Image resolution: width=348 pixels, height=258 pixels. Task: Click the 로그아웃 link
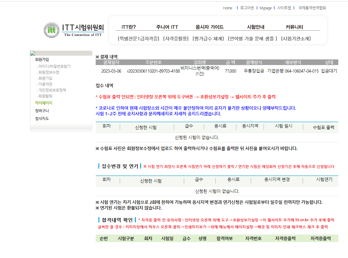(247, 8)
